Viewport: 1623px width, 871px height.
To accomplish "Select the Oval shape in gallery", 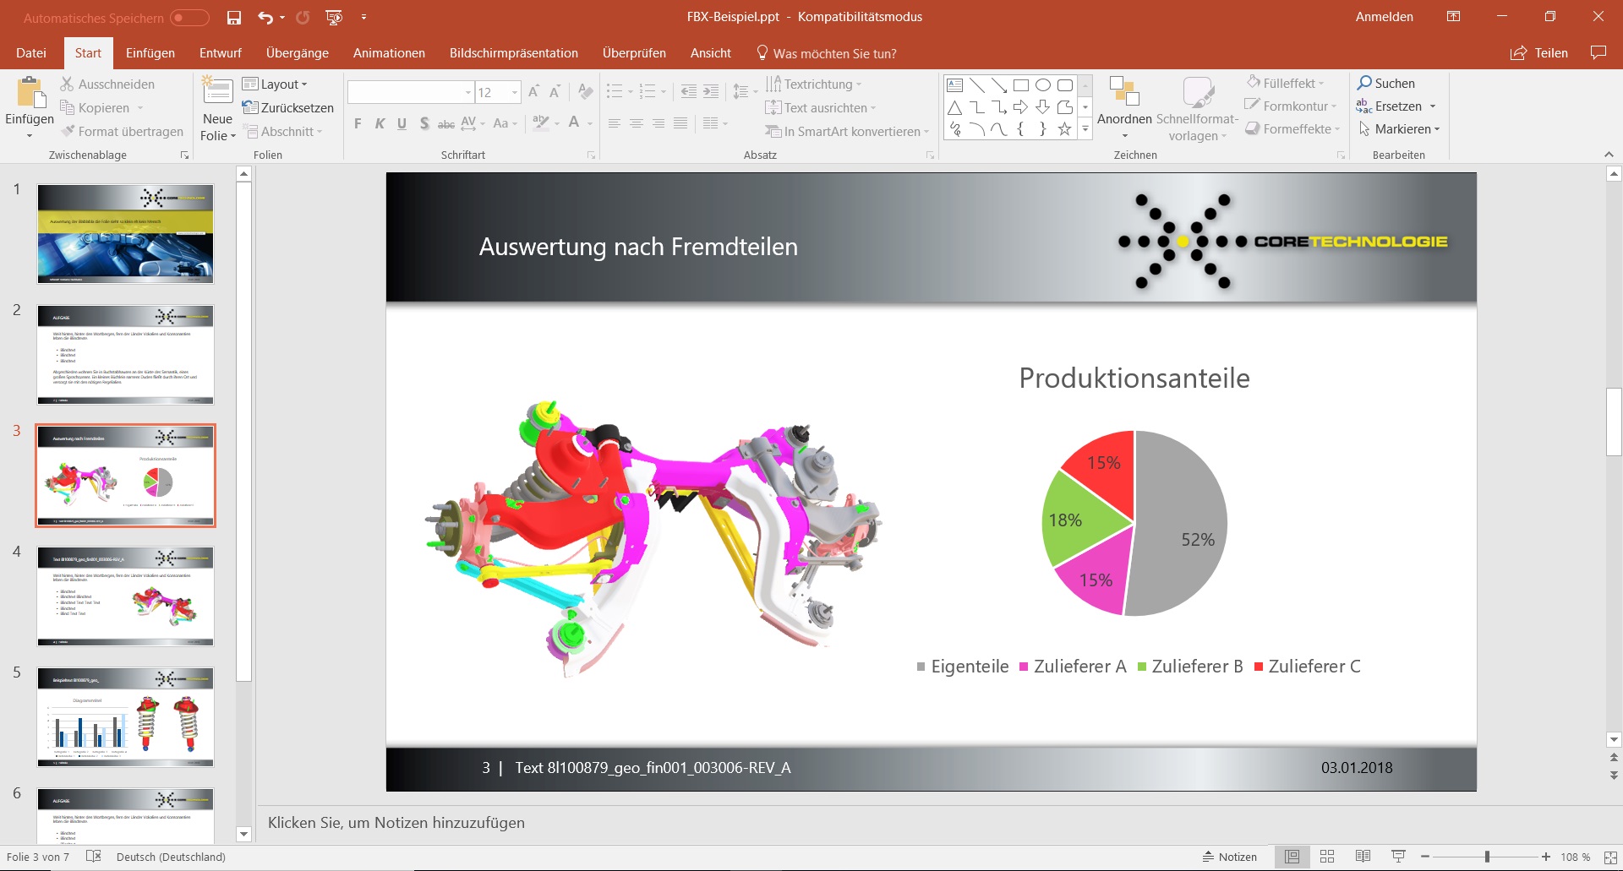I will click(x=1043, y=85).
